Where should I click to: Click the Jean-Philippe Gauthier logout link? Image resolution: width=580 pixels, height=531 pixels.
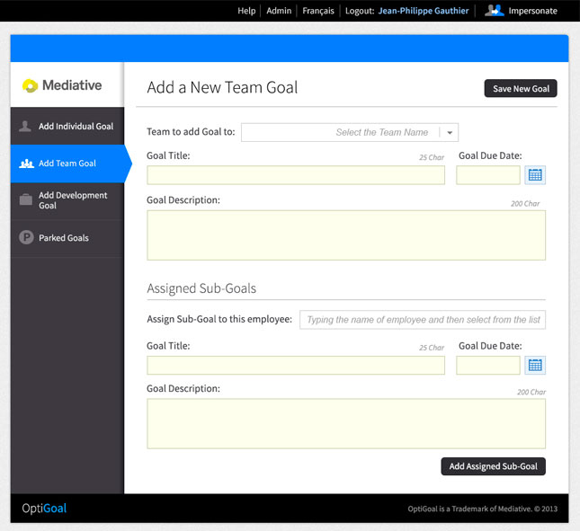point(423,11)
